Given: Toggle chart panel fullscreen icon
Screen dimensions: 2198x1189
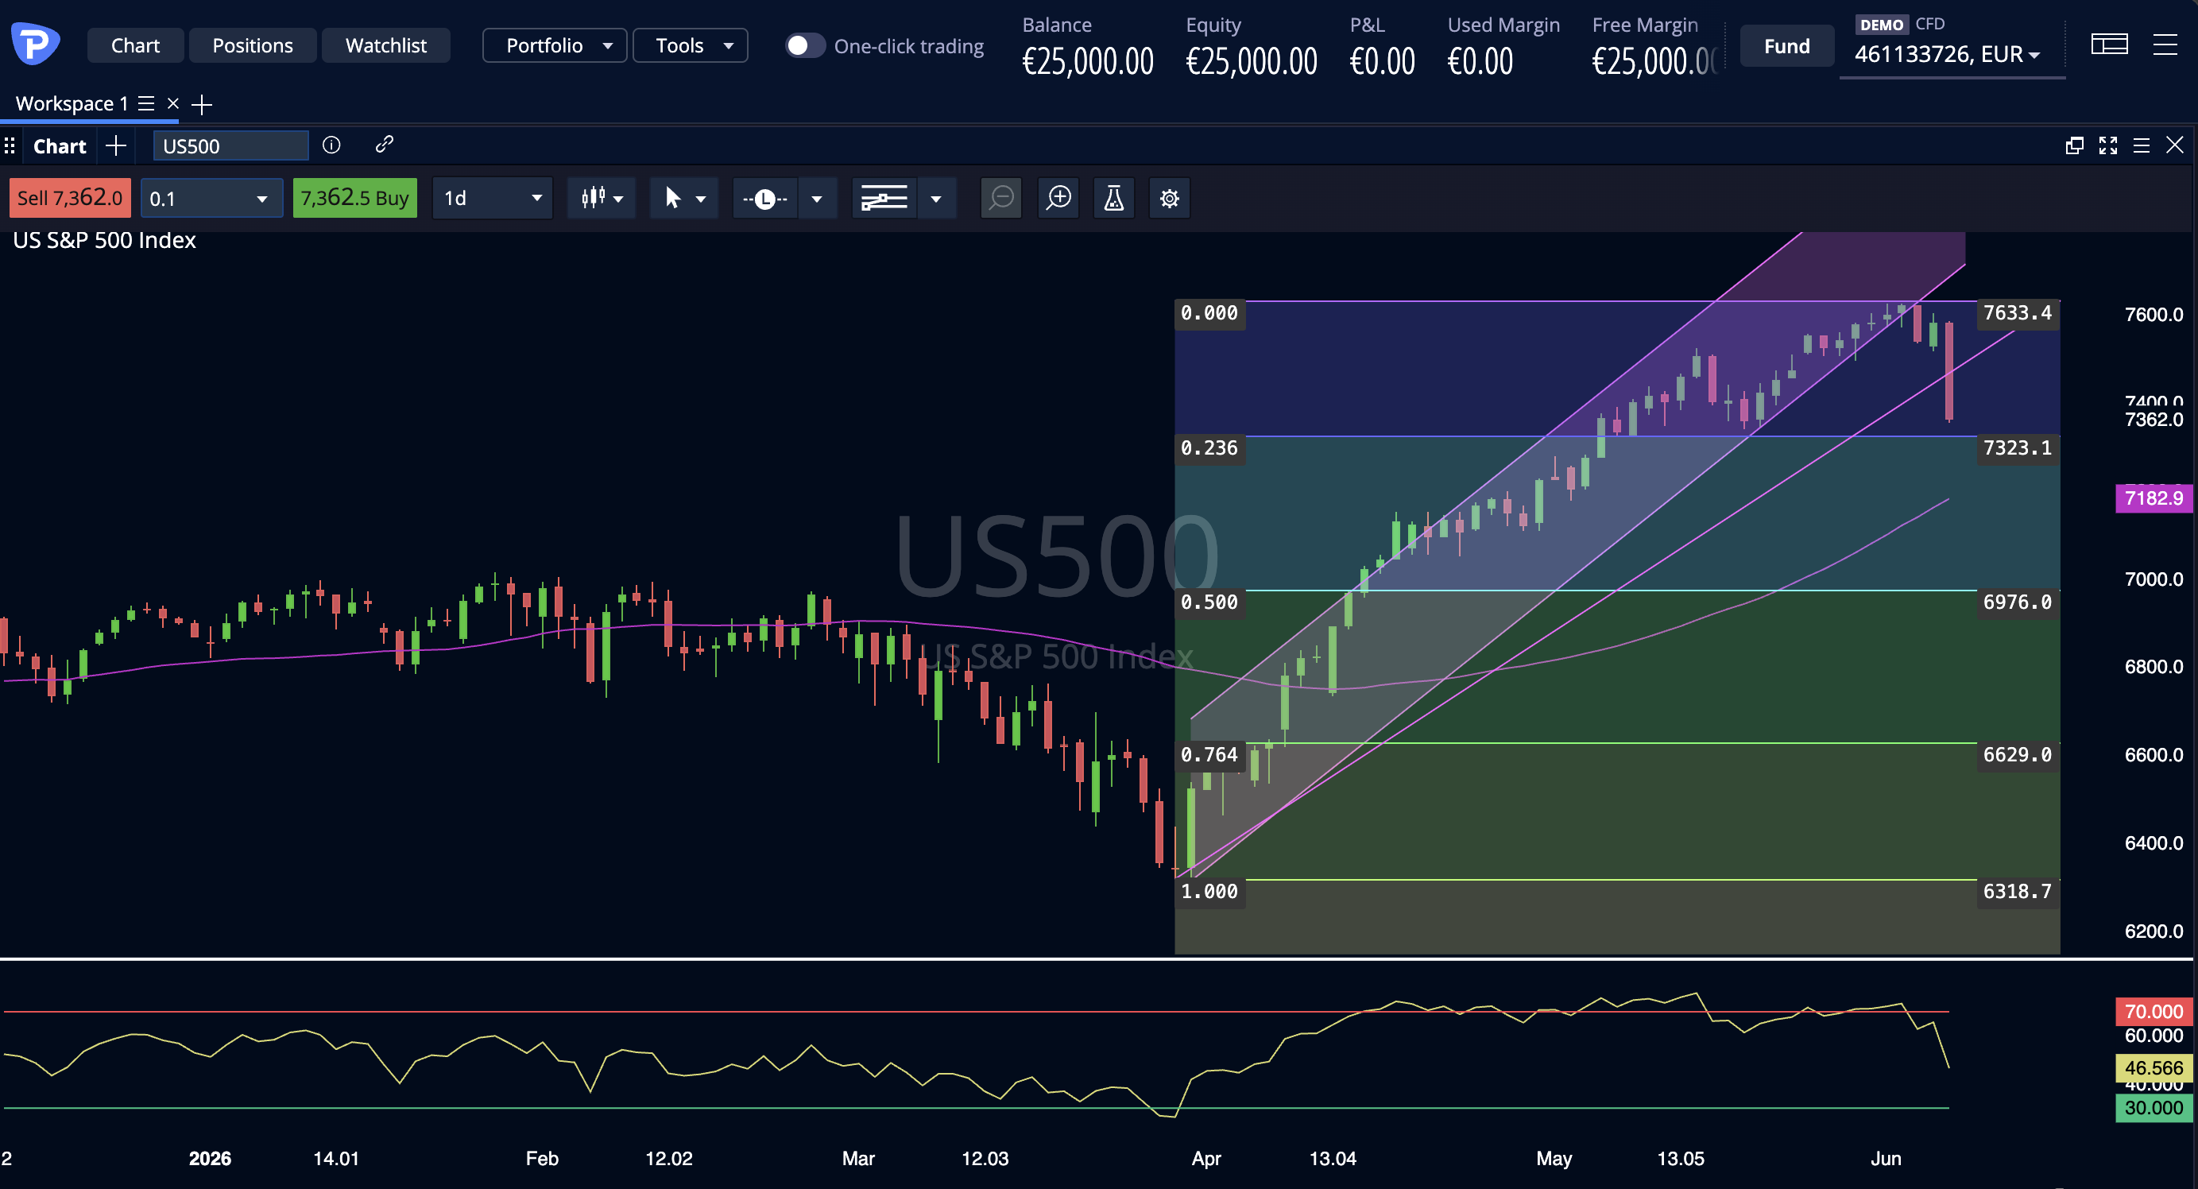Looking at the screenshot, I should (x=2108, y=146).
